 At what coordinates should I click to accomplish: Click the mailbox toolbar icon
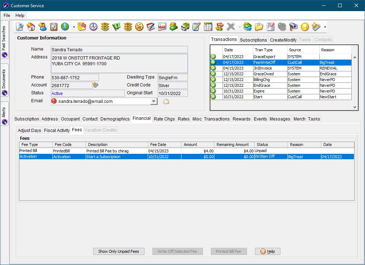(x=293, y=27)
